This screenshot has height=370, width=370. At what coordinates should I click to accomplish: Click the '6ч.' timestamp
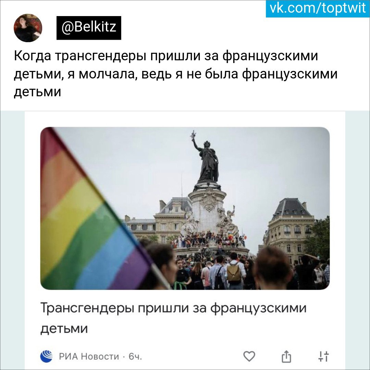[135, 356]
